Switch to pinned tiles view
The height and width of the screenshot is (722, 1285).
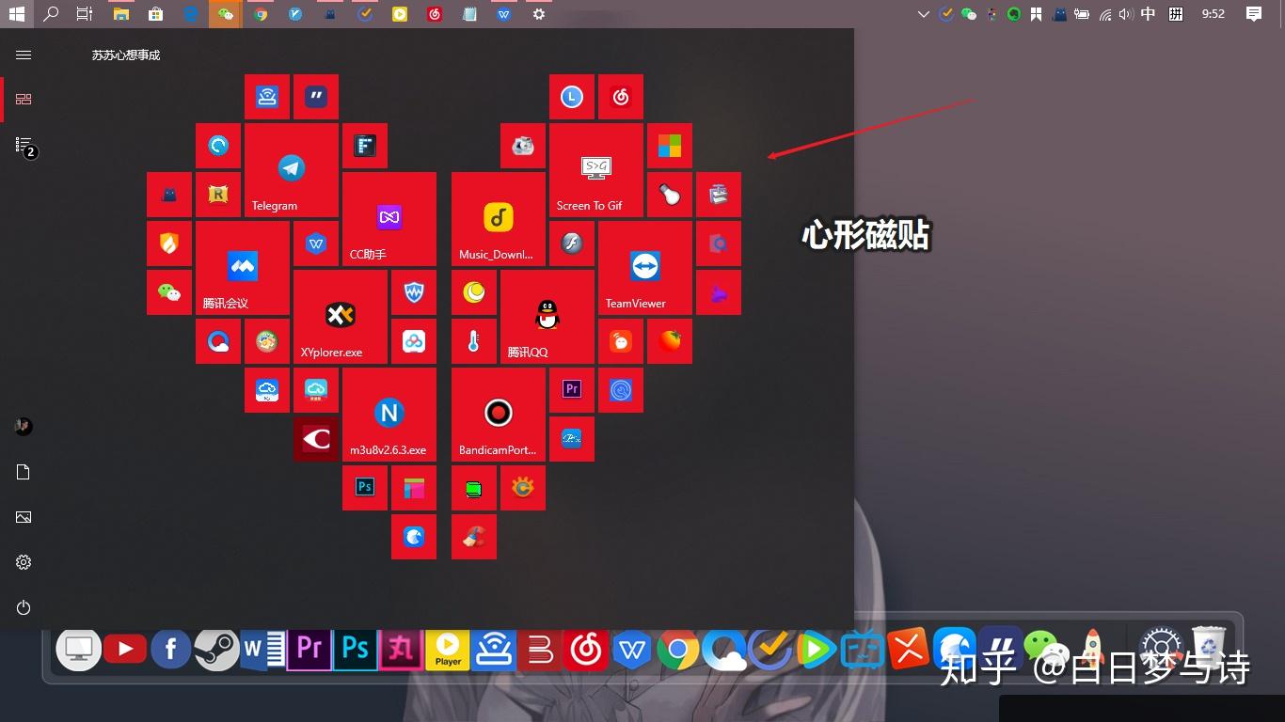coord(24,100)
